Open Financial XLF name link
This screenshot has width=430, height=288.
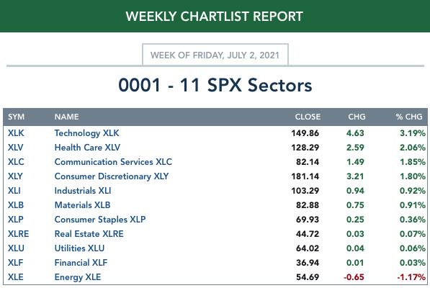click(81, 263)
